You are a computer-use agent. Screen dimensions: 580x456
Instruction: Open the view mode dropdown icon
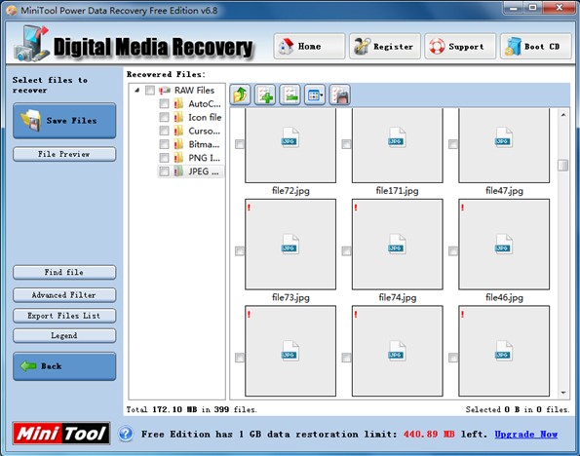(x=315, y=95)
